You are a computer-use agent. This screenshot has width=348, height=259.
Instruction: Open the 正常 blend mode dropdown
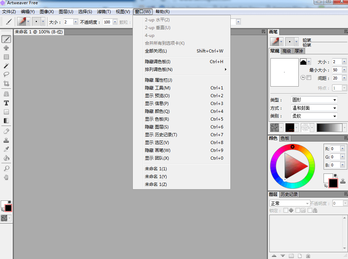pyautogui.click(x=290, y=203)
